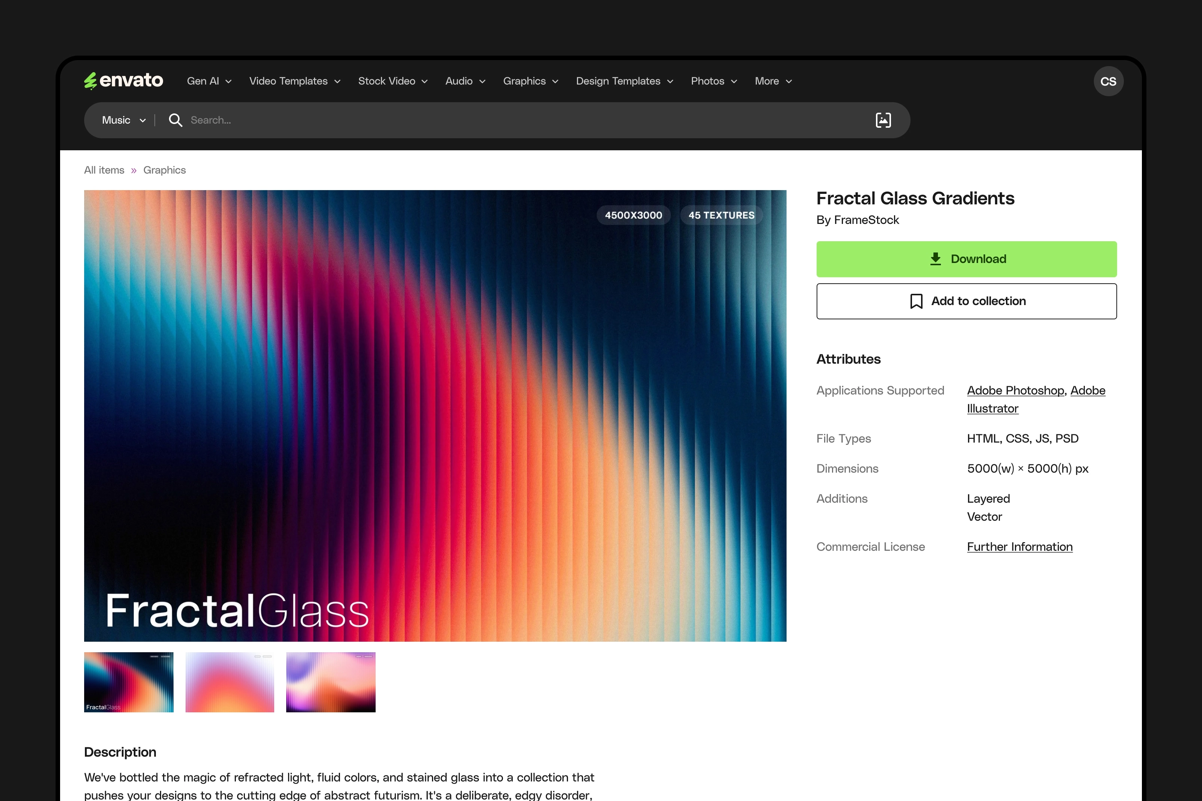1202x801 pixels.
Task: Click the green Download button
Action: tap(966, 259)
